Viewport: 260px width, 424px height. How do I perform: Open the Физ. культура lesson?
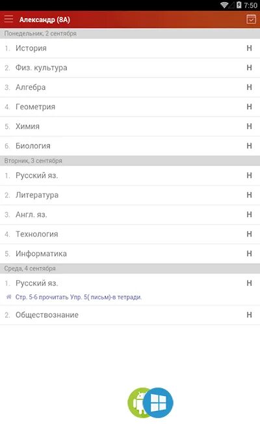pyautogui.click(x=130, y=68)
